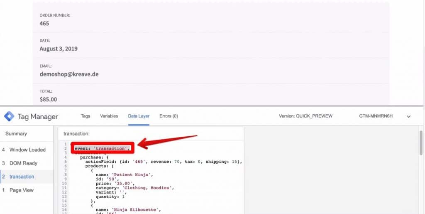Viewport: 425px width, 214px height.
Task: Click the Tag Manager logo icon
Action: [9, 116]
